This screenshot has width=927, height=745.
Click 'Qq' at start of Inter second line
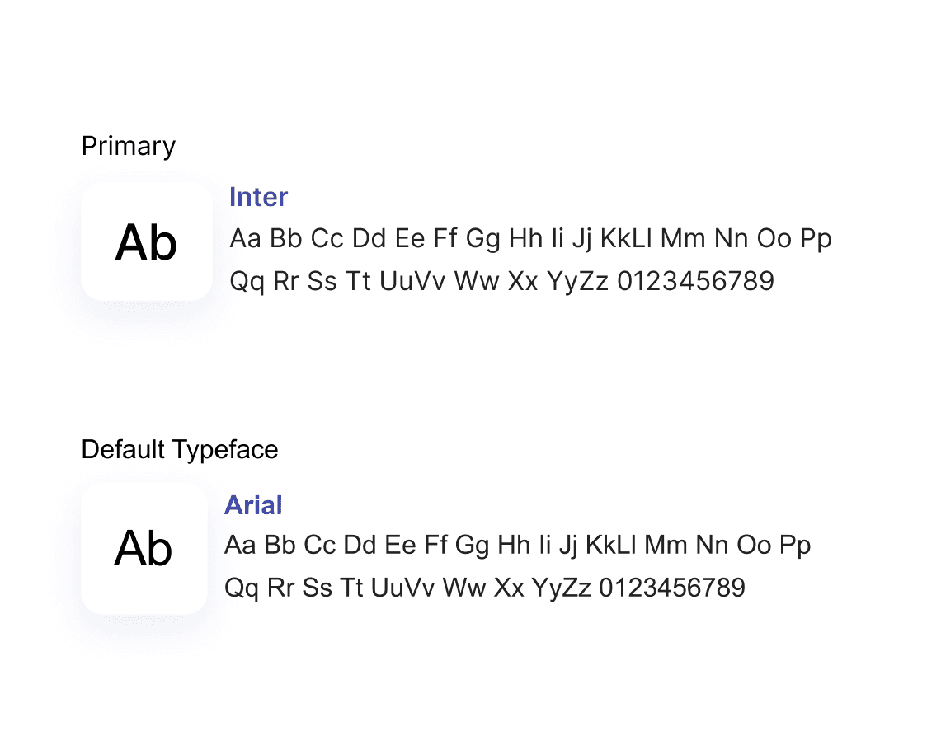[x=247, y=282]
